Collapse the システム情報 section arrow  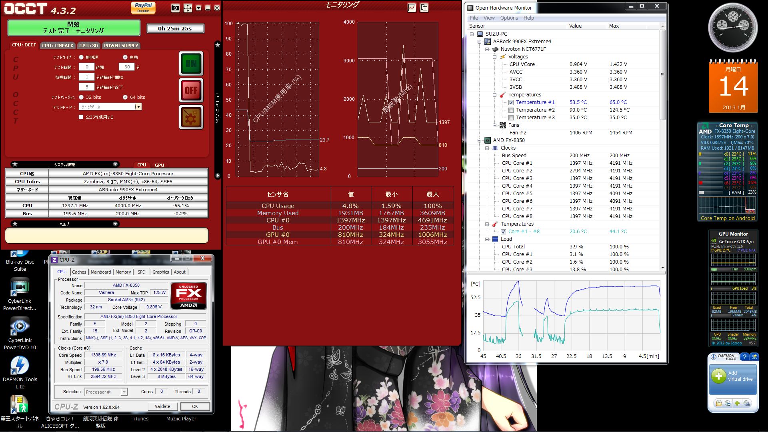(115, 164)
